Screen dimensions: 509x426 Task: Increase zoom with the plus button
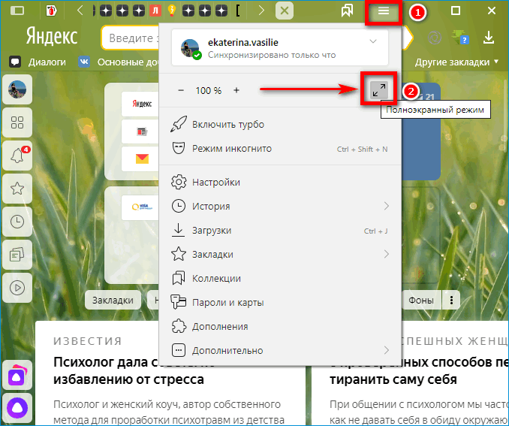(236, 90)
